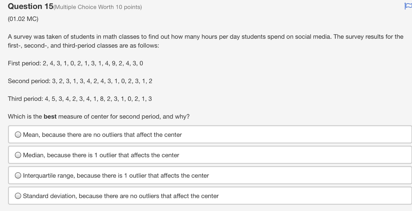Pick the Standard deviation answer choice
Screen dimensions: 412x211
(x=121, y=196)
